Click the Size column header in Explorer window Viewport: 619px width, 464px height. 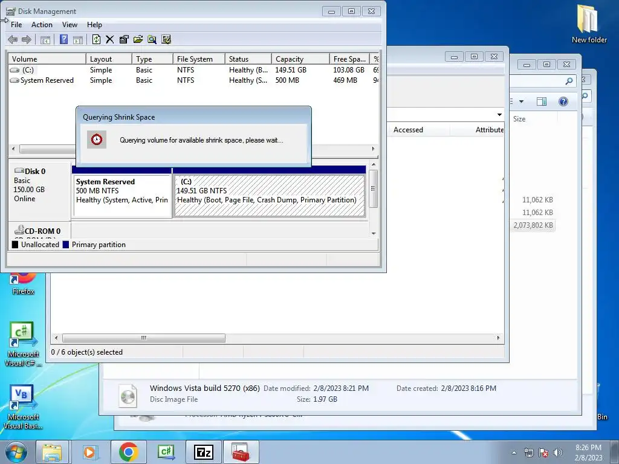click(x=534, y=119)
